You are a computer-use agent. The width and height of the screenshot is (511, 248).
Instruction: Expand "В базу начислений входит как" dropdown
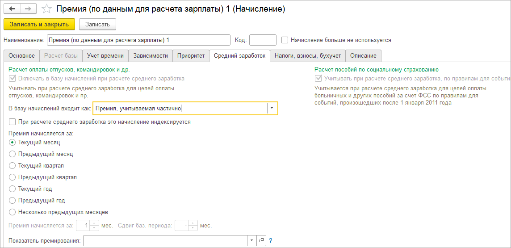point(272,108)
